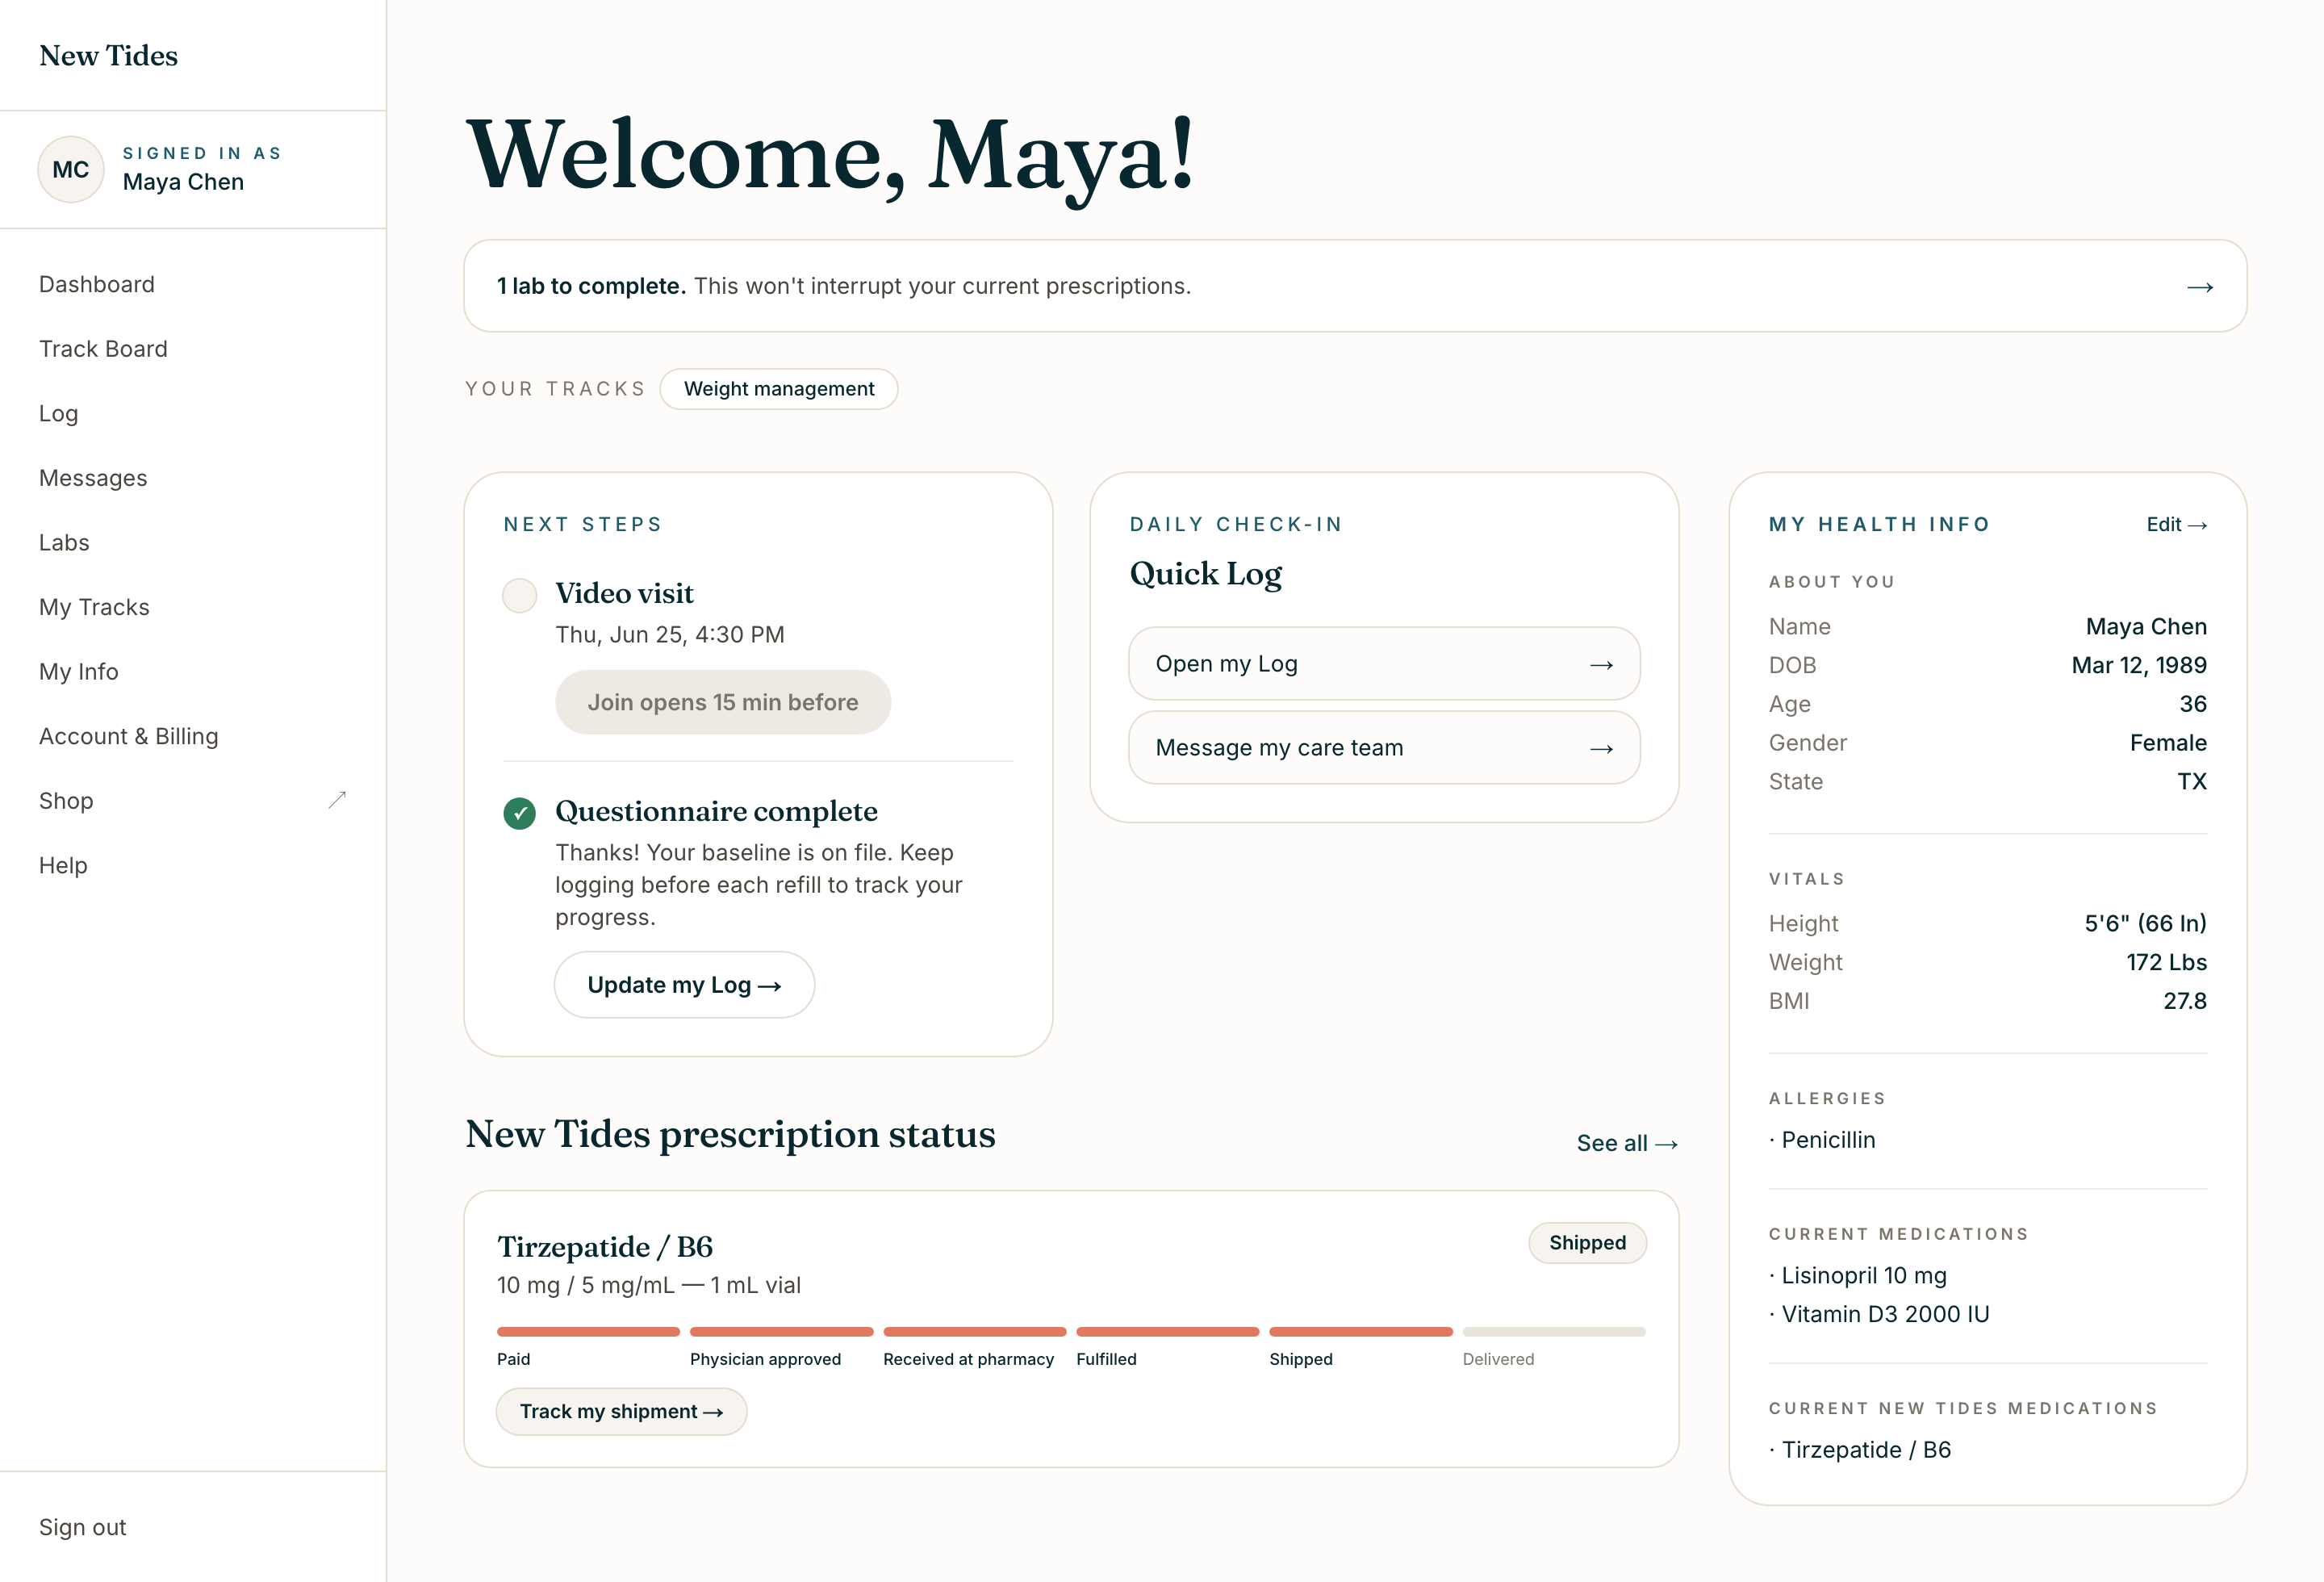Navigate to Labs
Image resolution: width=2324 pixels, height=1582 pixels.
click(64, 542)
